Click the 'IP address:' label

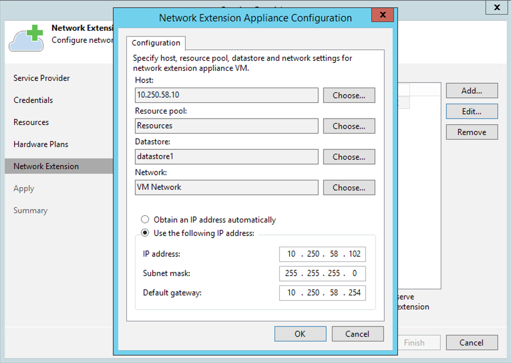161,254
